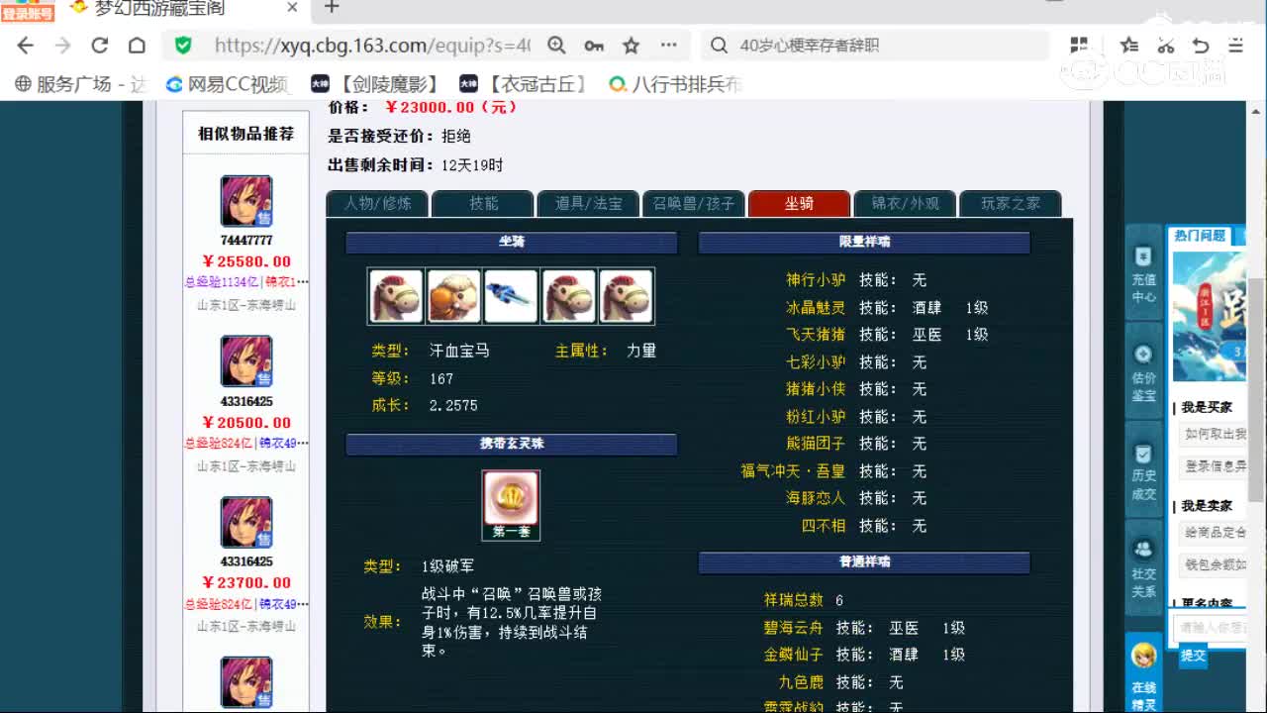Switch to the 召唤兽/孩子 tab

[x=694, y=203]
